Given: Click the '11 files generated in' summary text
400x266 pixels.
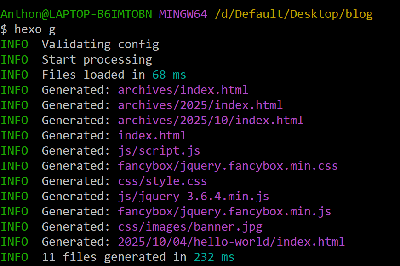Looking at the screenshot, I should point(114,257).
